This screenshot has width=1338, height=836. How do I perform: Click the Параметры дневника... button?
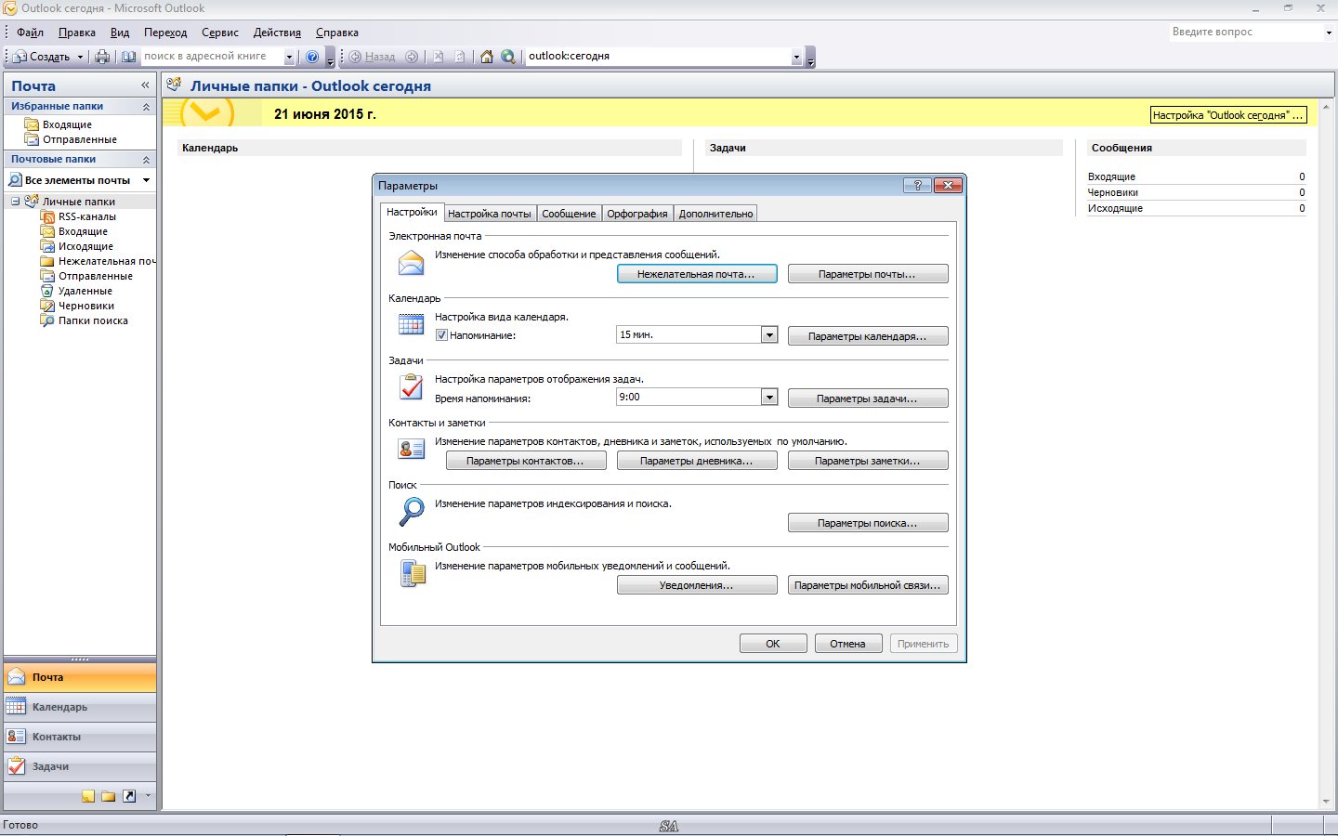pos(697,461)
